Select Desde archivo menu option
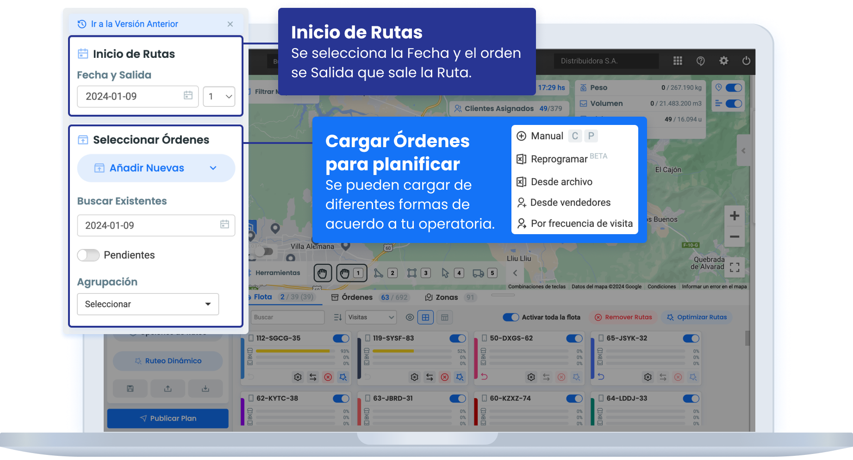 [x=561, y=182]
